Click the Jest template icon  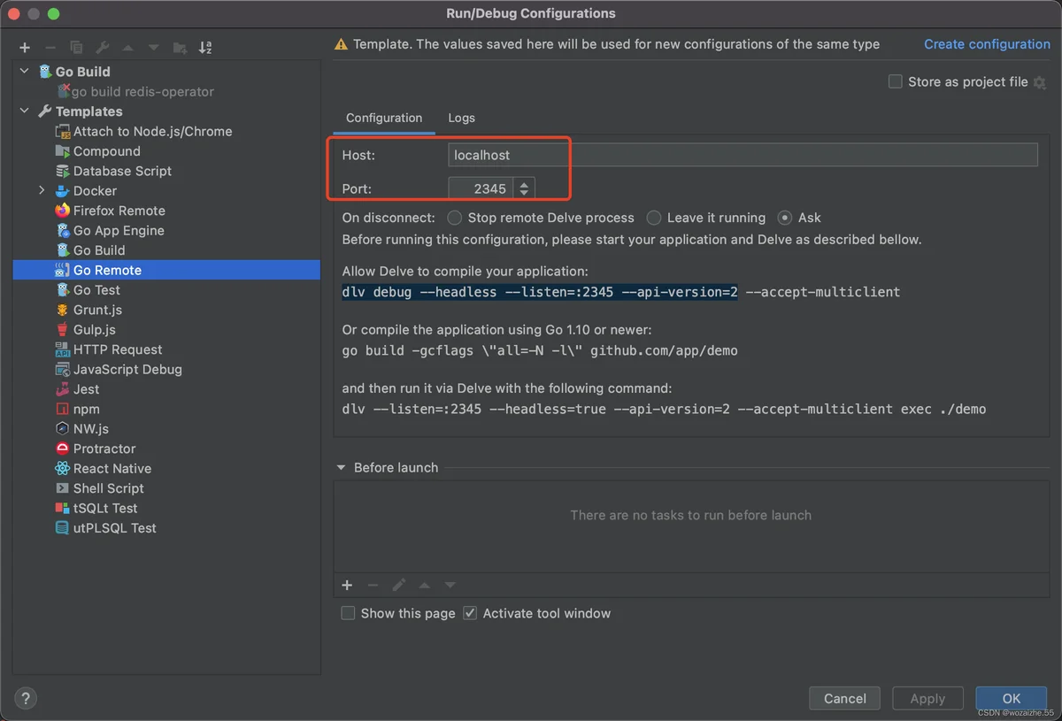(x=62, y=389)
